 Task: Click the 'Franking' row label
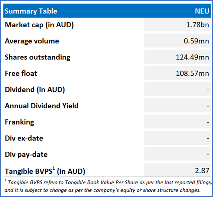pyautogui.click(x=19, y=122)
